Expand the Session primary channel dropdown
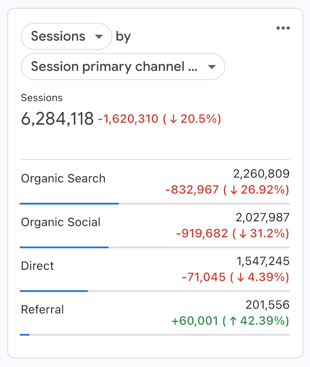This screenshot has width=310, height=367. 122,67
